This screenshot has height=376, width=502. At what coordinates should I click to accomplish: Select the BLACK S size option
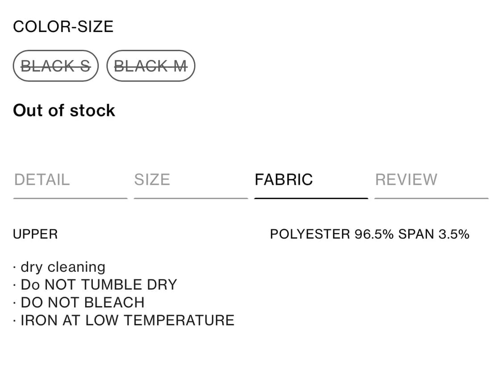pos(55,66)
